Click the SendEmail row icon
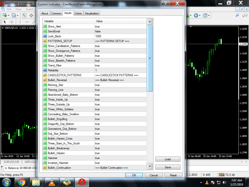The image size is (249, 187). pos(45,31)
